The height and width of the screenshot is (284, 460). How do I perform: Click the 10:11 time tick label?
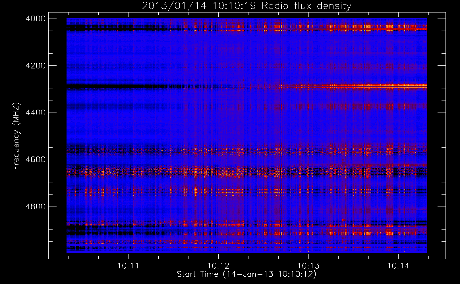coord(128,266)
